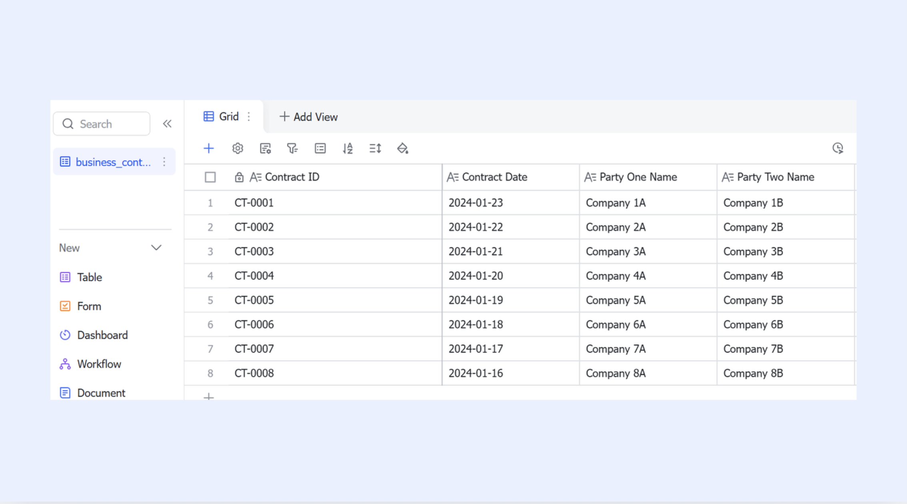Open the history clock icon
Viewport: 907px width, 504px height.
click(837, 148)
